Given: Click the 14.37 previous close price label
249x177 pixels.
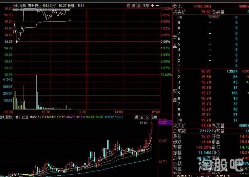Looking at the screenshot, I should (8, 42).
